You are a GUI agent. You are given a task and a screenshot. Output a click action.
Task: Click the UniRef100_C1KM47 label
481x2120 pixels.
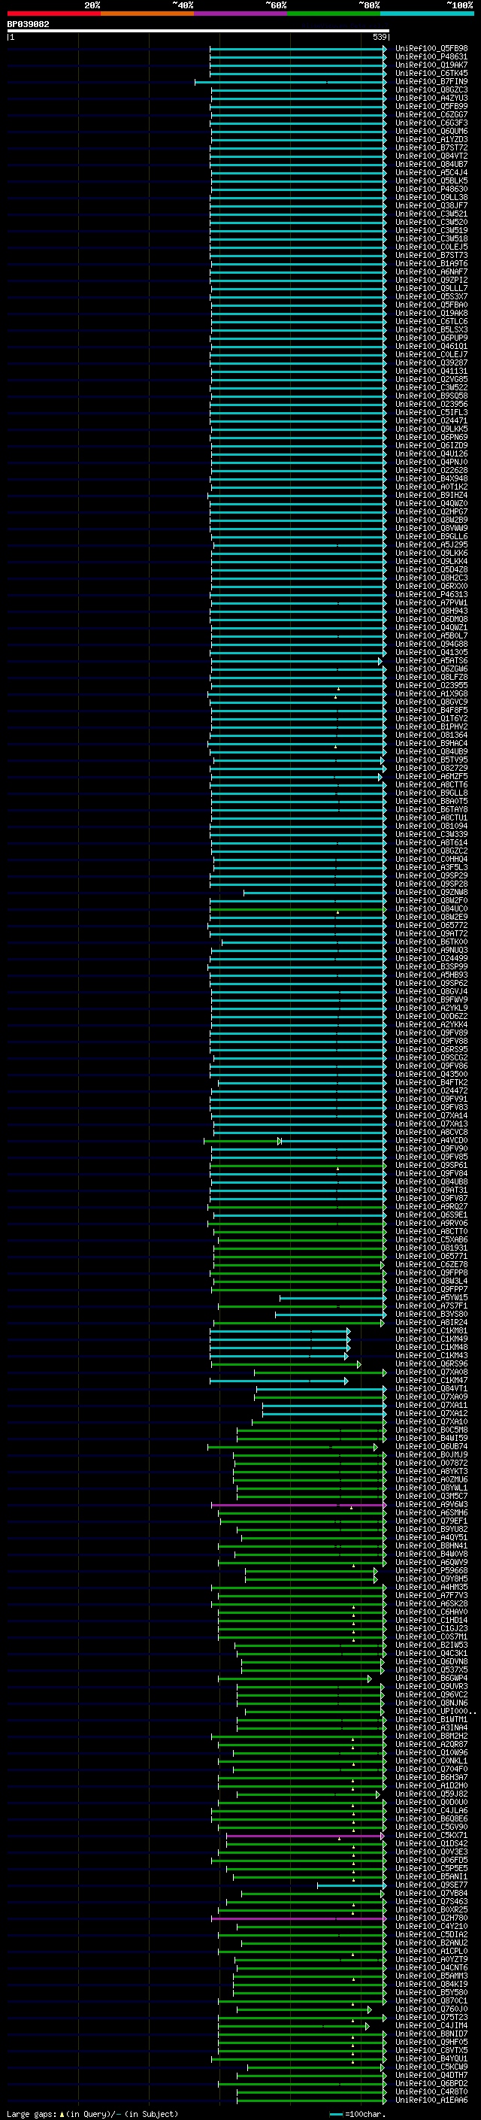(431, 1381)
